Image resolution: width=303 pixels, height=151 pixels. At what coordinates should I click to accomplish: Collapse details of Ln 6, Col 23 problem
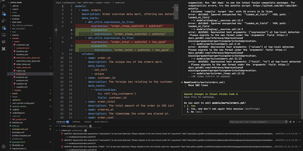point(300,134)
